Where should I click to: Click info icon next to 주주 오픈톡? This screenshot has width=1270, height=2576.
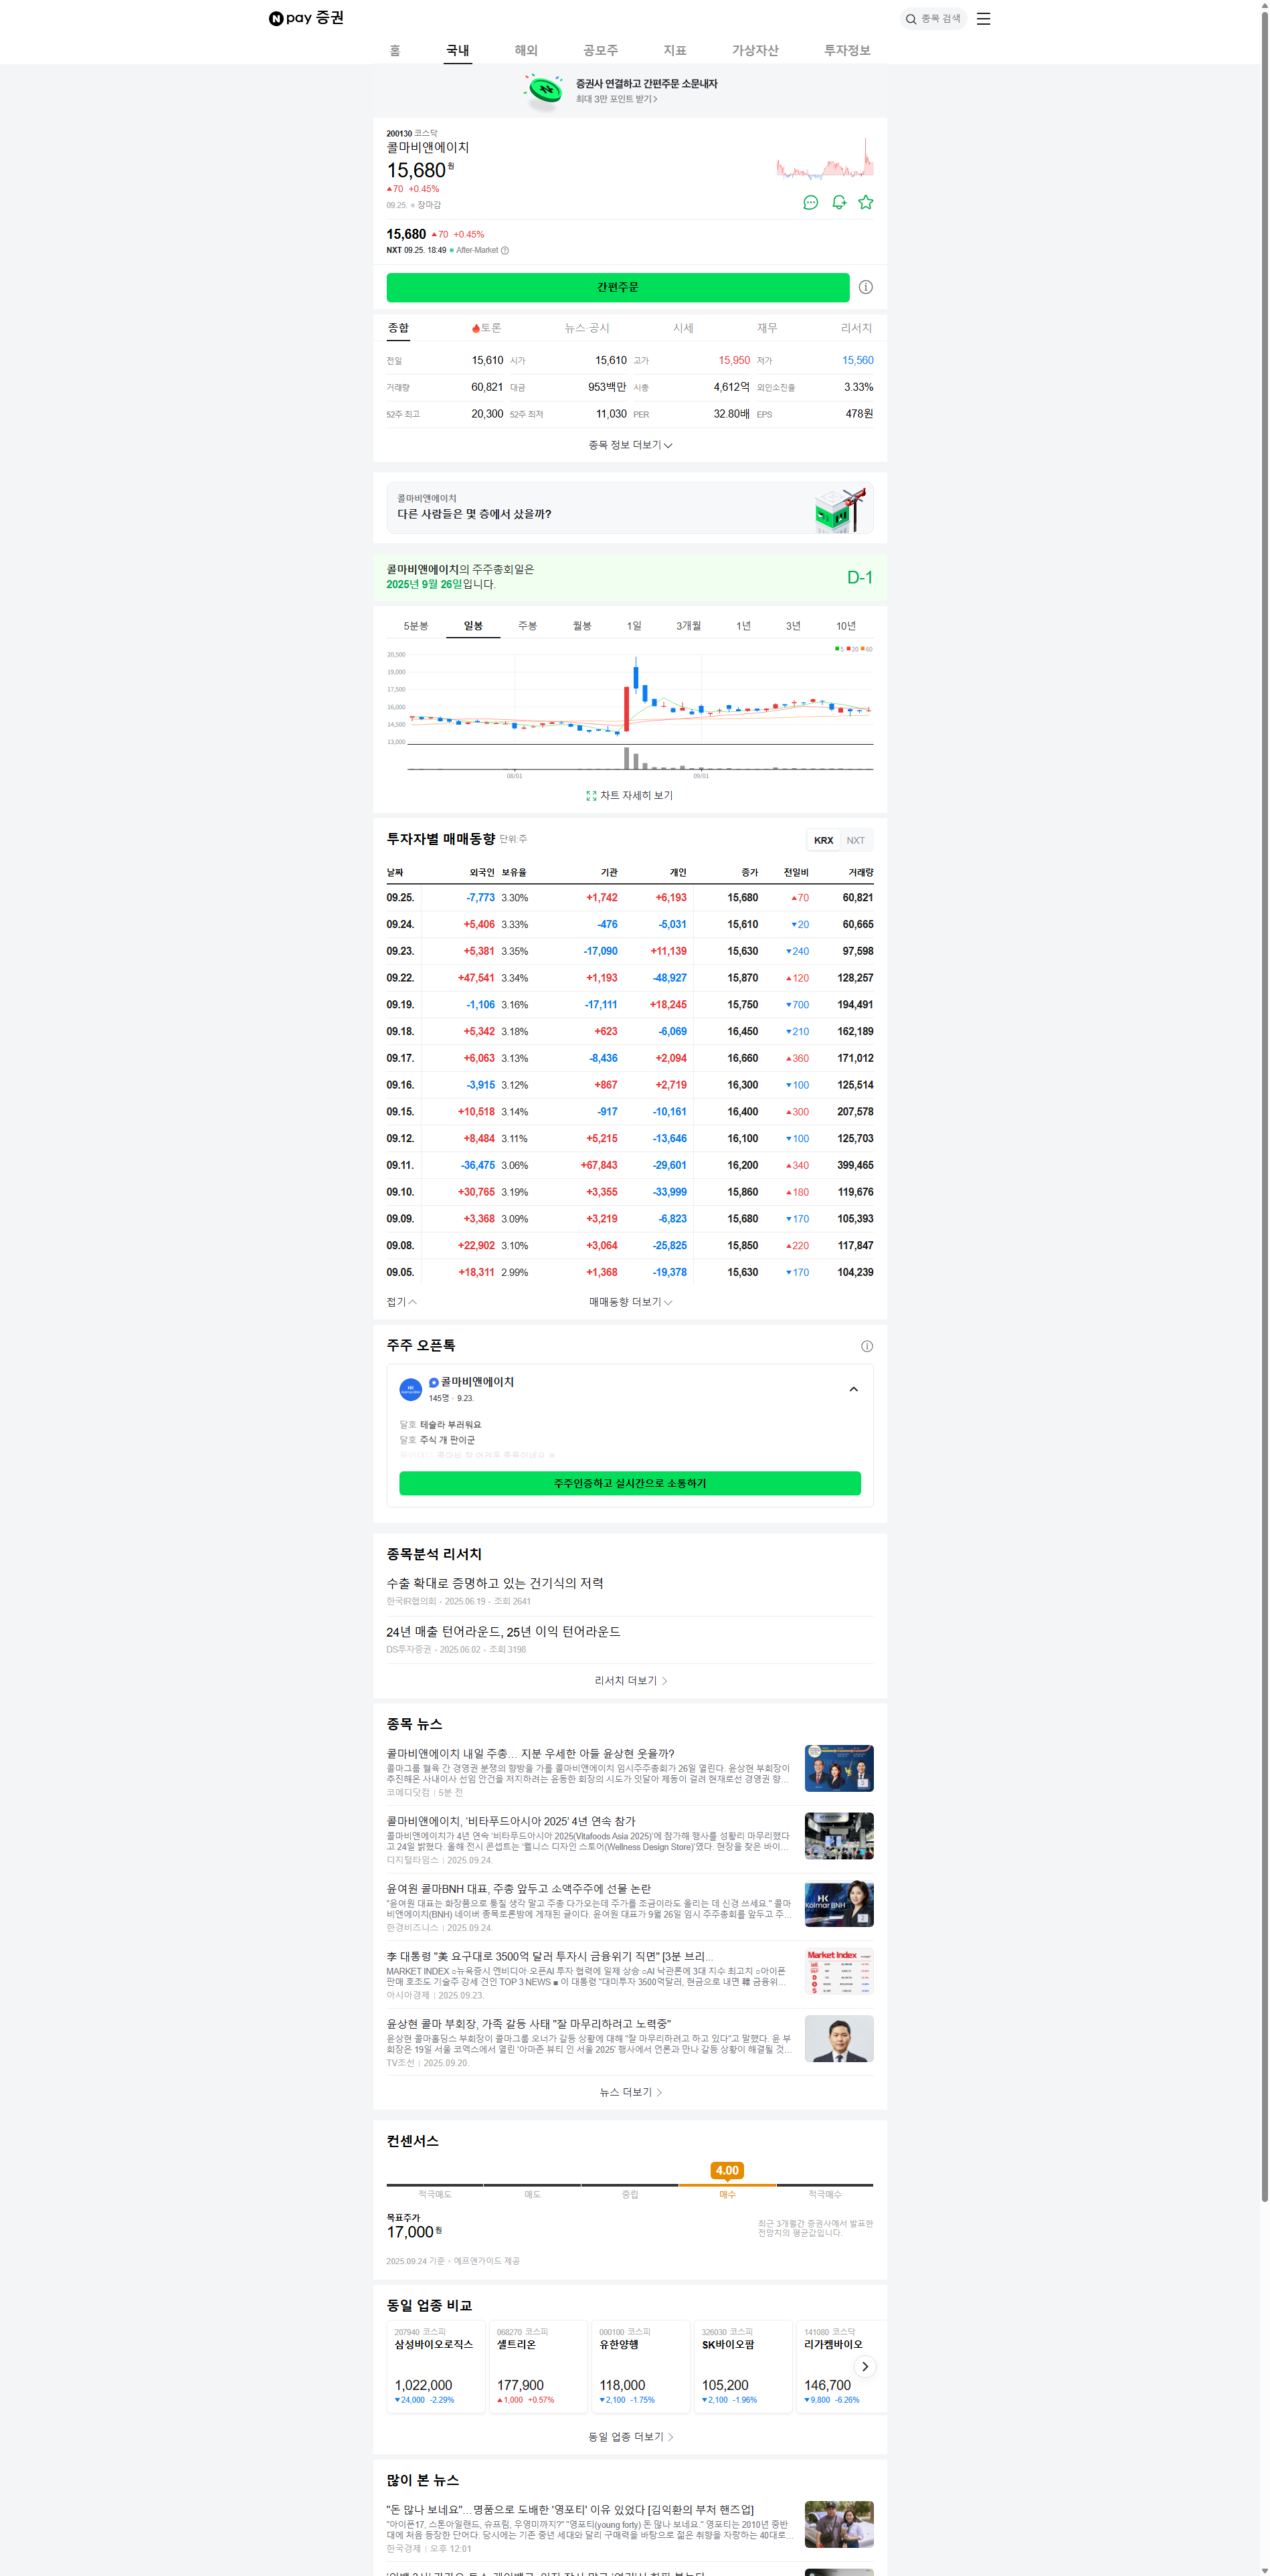click(867, 1346)
